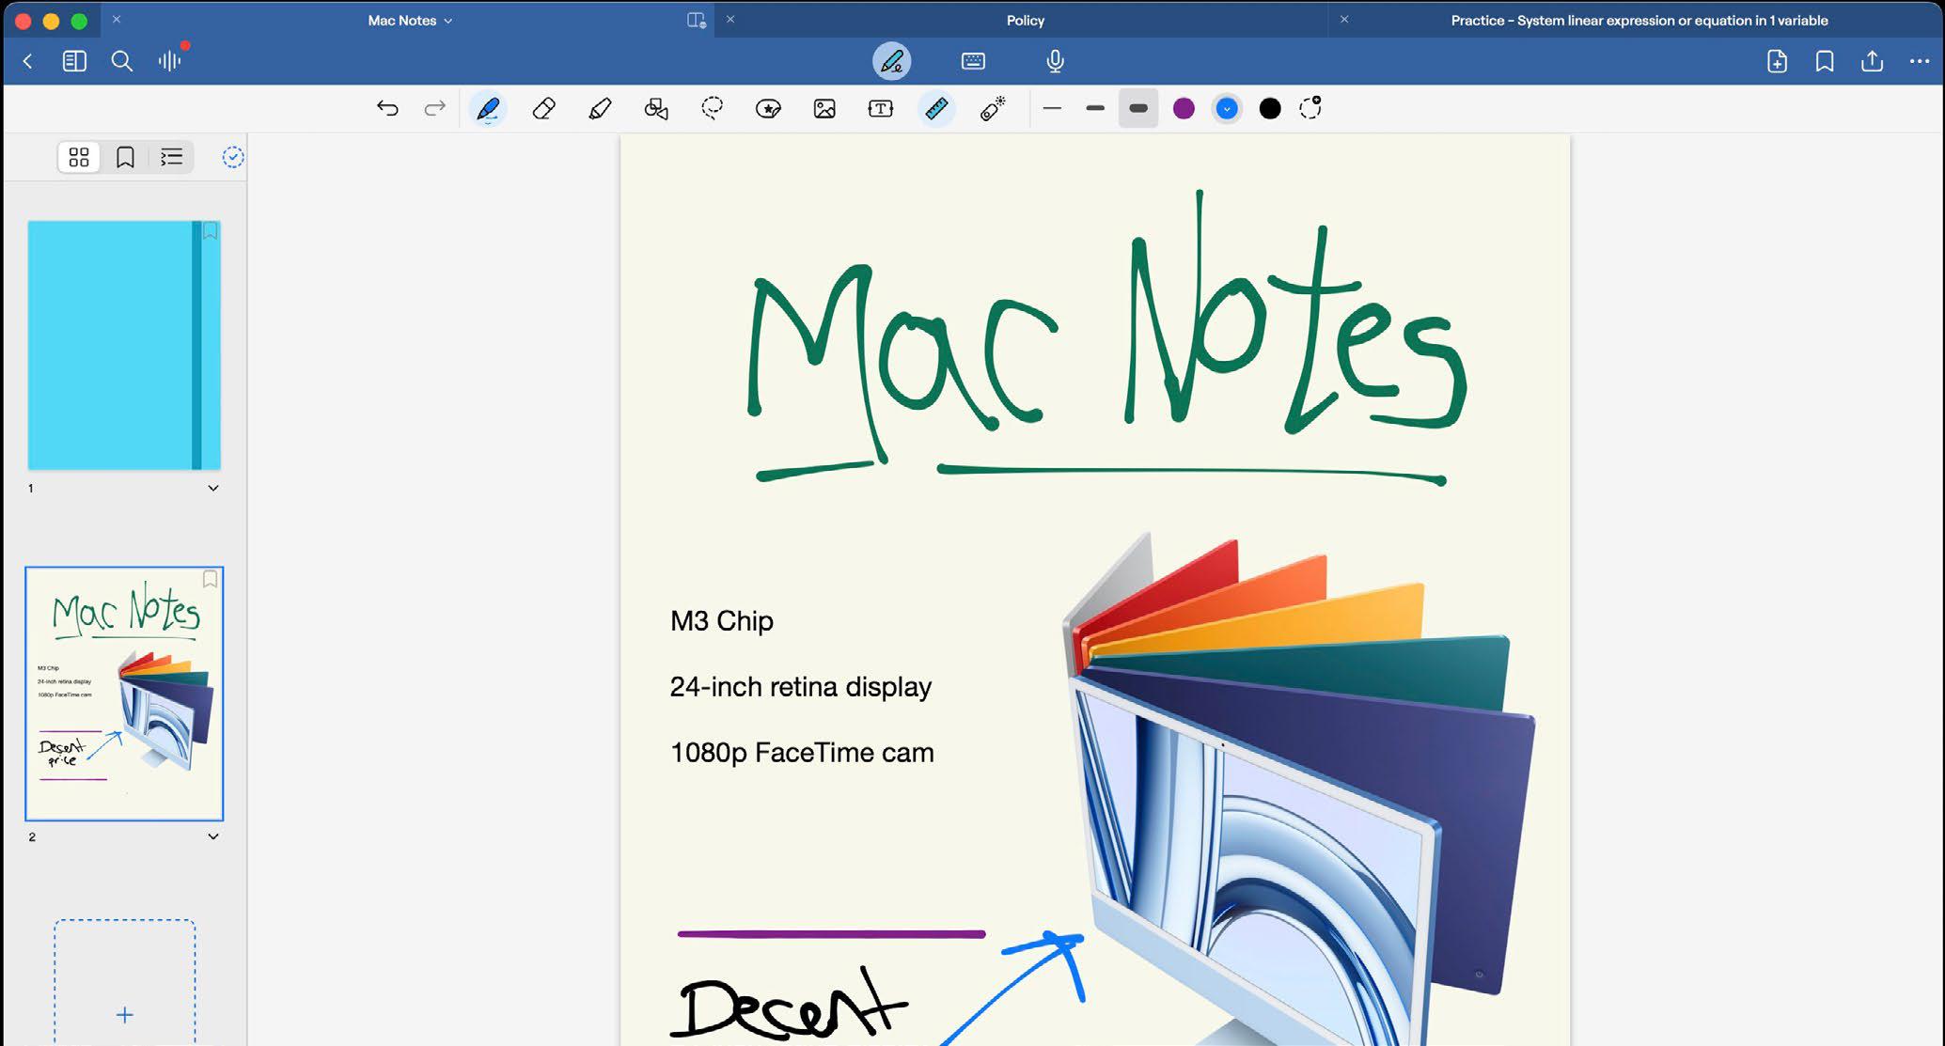This screenshot has height=1046, width=1945.
Task: Select the Highlighter tool
Action: (x=600, y=109)
